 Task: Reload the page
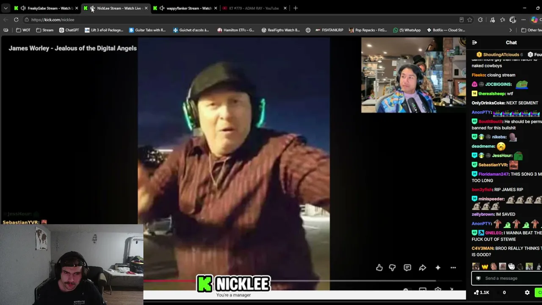[x=16, y=19]
